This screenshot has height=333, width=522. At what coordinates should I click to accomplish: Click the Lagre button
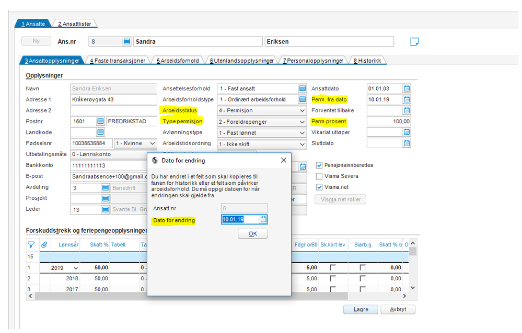(x=361, y=310)
